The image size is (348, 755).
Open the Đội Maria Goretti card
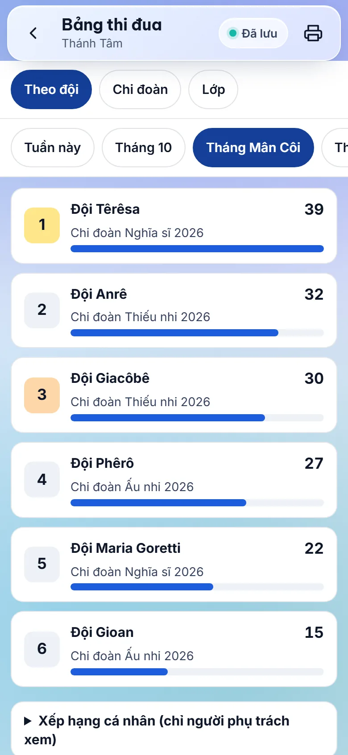(x=174, y=564)
